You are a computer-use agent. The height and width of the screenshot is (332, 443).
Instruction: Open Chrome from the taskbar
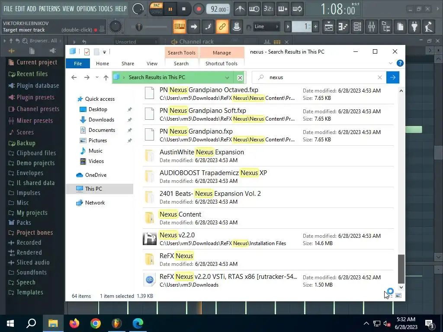tap(96, 323)
